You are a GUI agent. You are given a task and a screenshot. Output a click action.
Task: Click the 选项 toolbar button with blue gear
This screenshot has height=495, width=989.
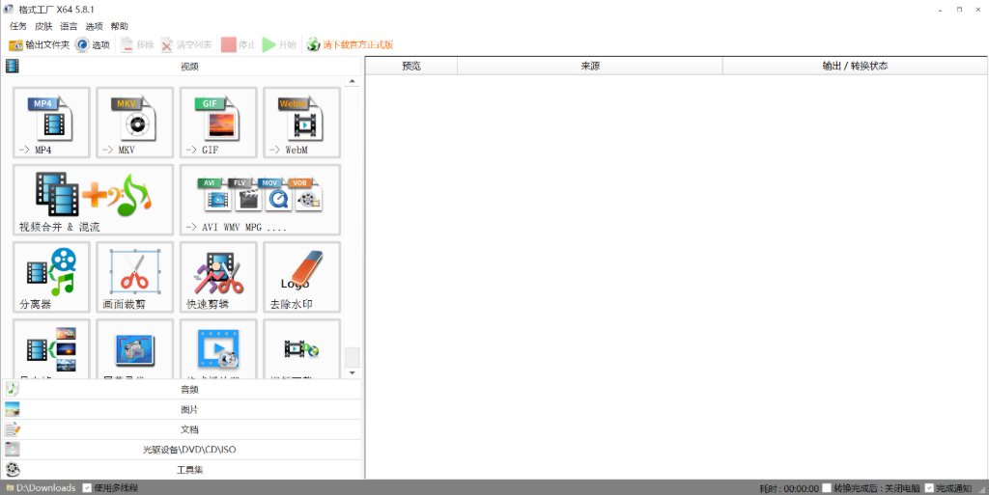[x=92, y=44]
